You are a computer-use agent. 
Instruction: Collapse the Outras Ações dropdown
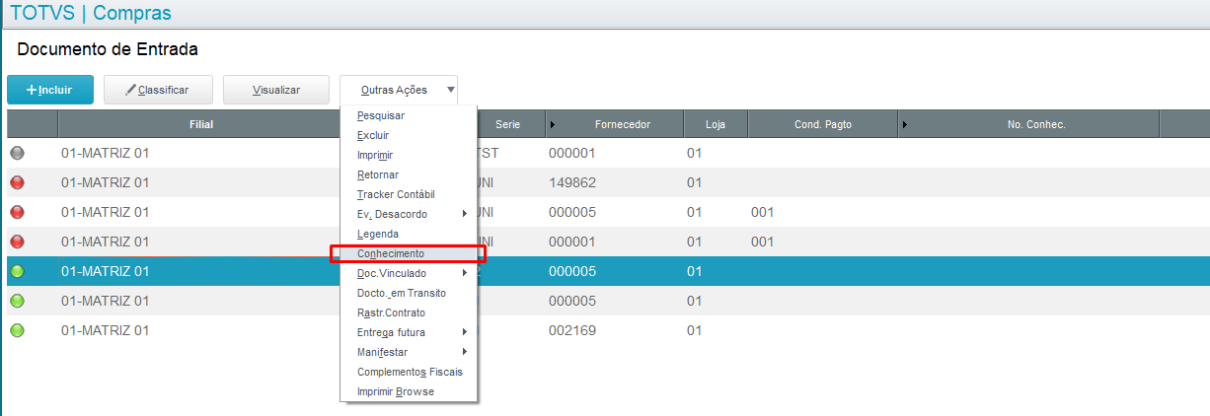click(x=399, y=90)
